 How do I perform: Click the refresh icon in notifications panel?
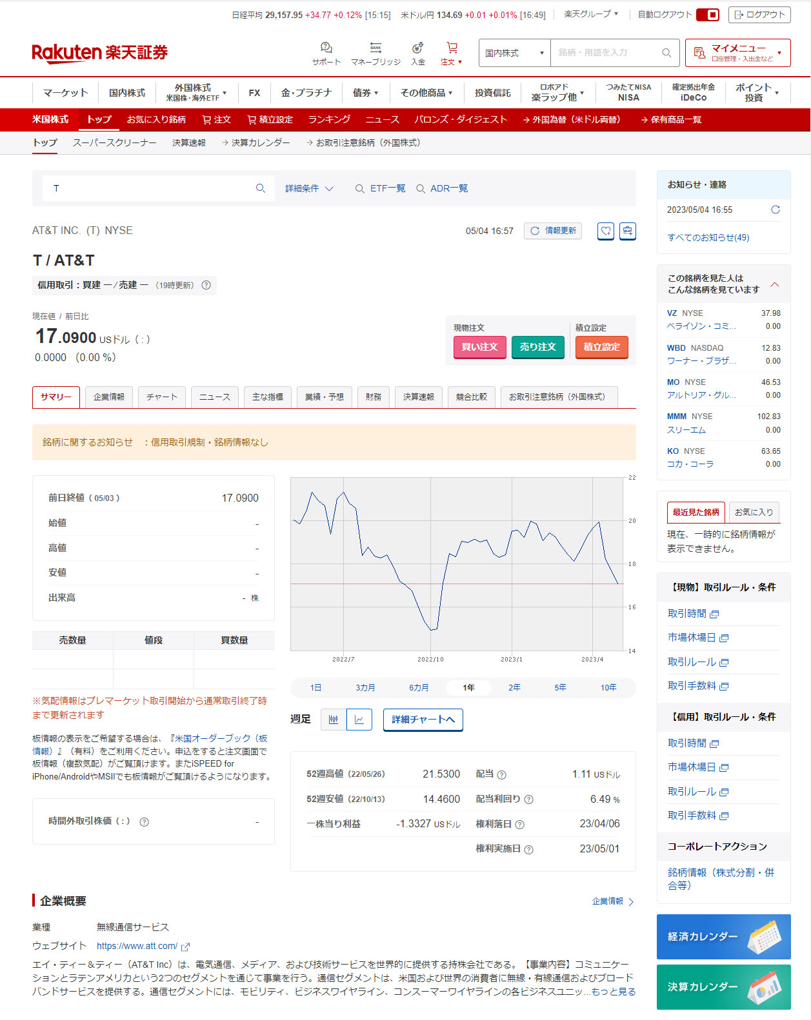pos(775,210)
